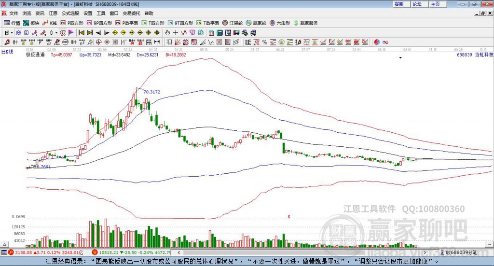This screenshot has height=266, width=494.
Task: Toggle the color gradient chart icon
Action: (x=71, y=33)
